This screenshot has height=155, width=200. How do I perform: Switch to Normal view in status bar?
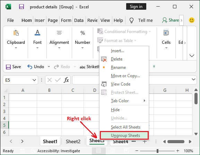click(98, 151)
